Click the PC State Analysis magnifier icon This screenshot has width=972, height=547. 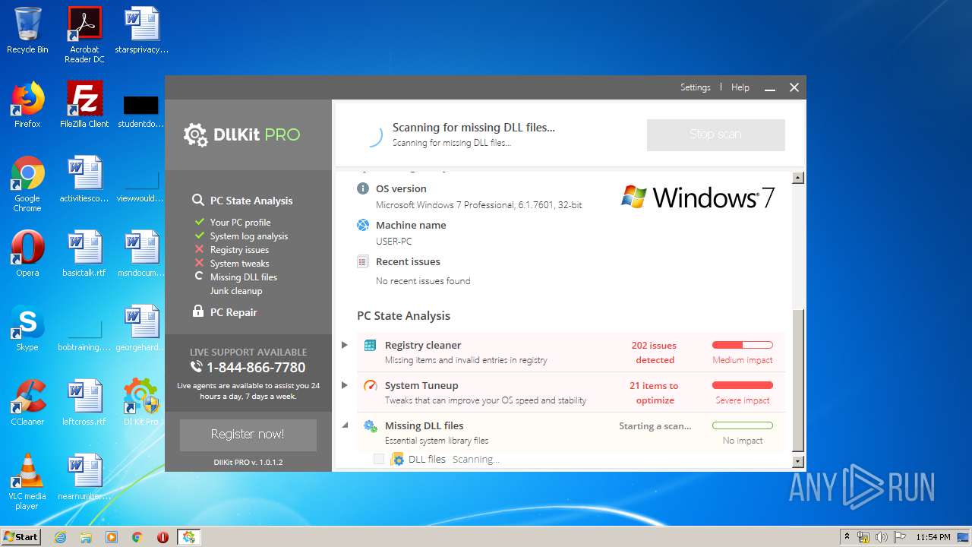click(x=198, y=201)
